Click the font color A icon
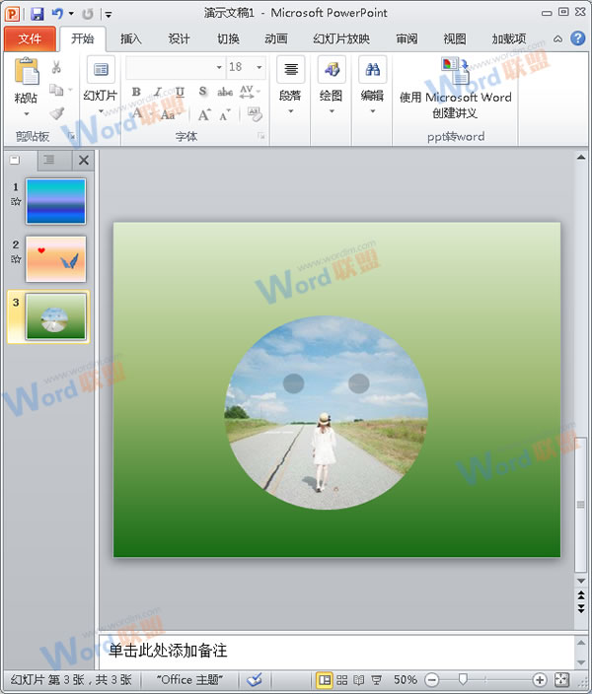592x694 pixels. 138,113
